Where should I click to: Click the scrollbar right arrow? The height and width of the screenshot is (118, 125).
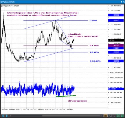click(102, 116)
